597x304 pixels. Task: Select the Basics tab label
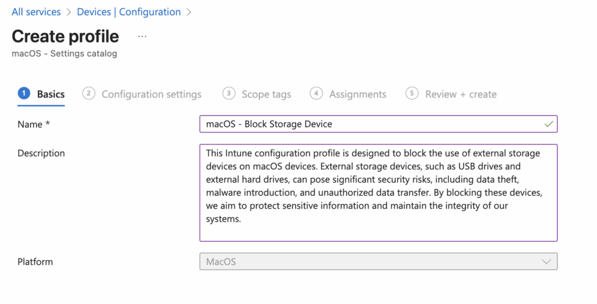pyautogui.click(x=51, y=94)
